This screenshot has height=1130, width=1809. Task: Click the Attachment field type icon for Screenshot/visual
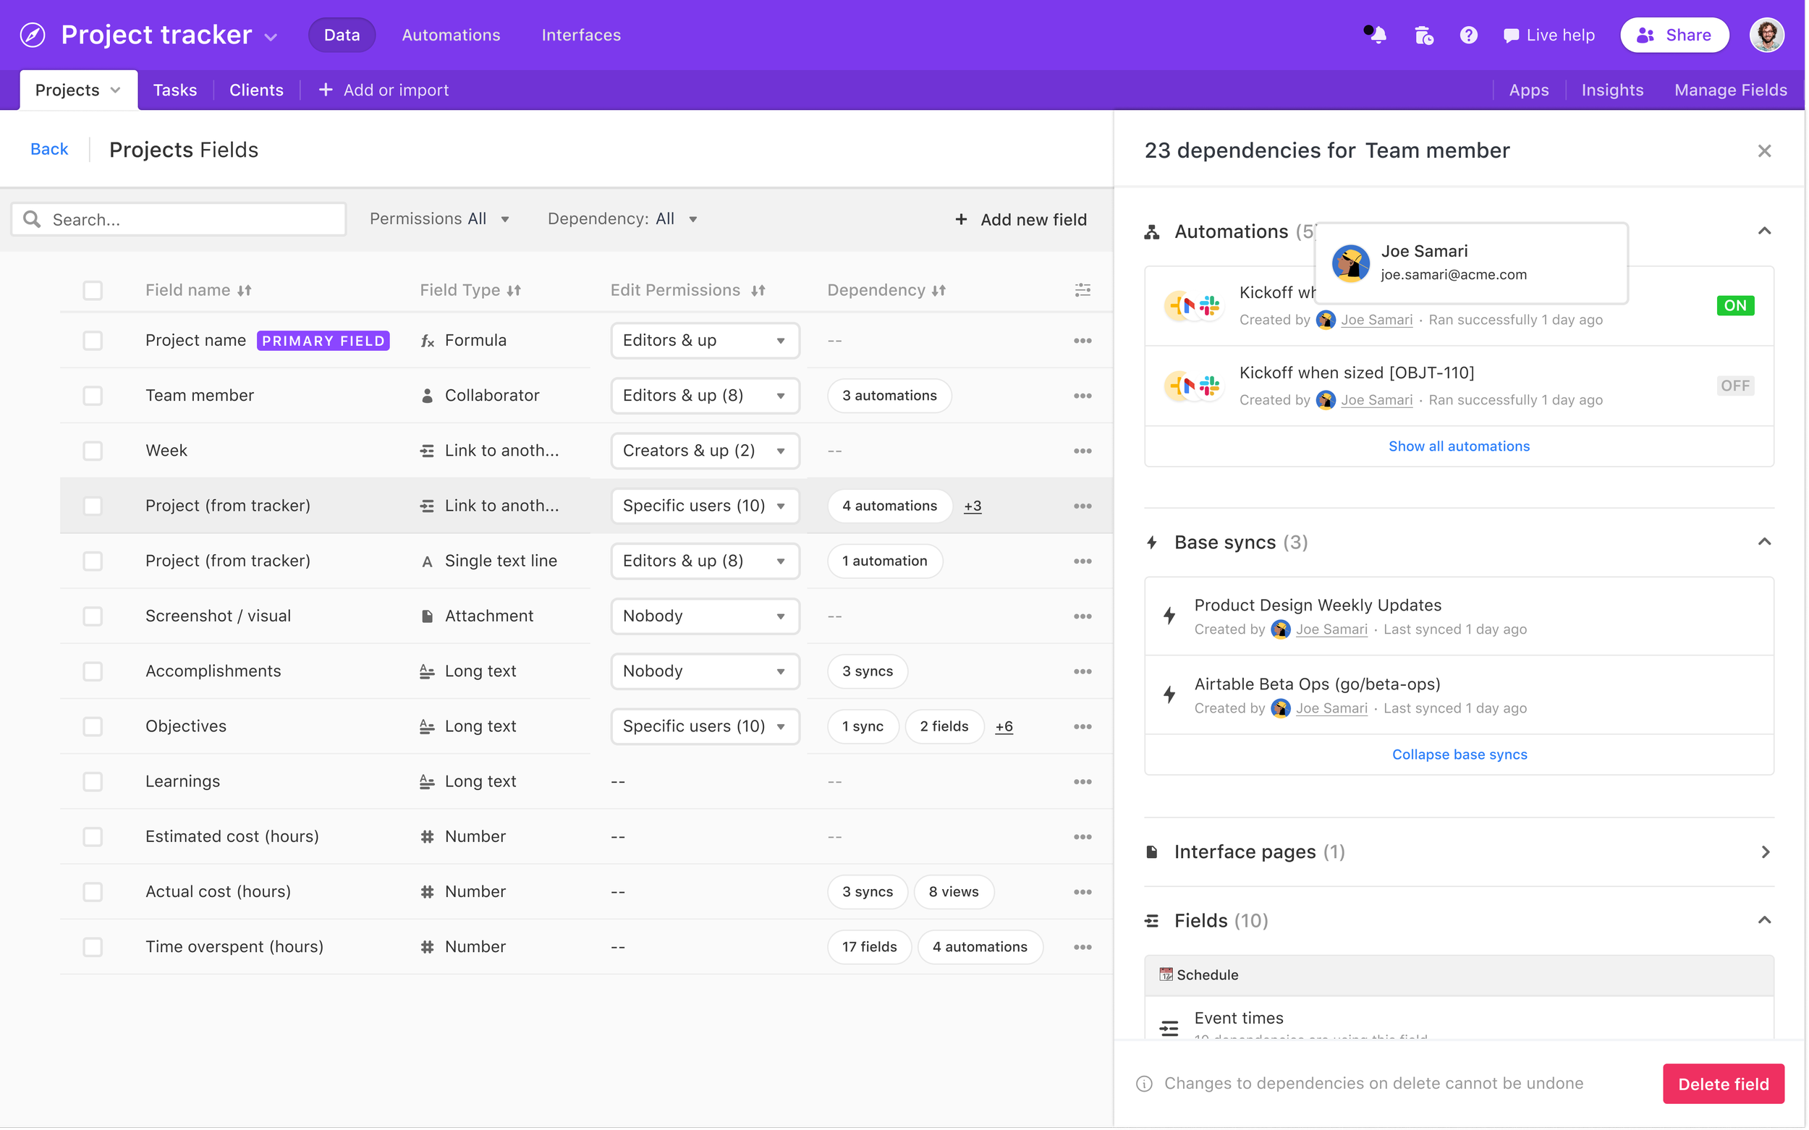click(427, 616)
